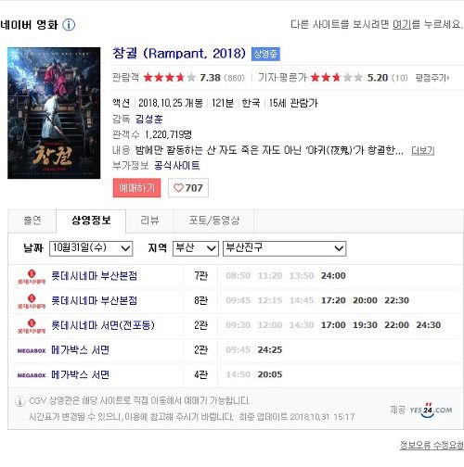Viewport: 464px width, 467px height.
Task: Open 롯데시네마 부산본점 in the 7관 row
Action: click(x=94, y=276)
